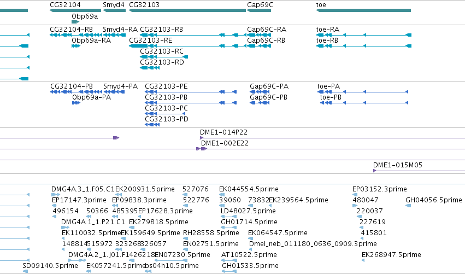The image size is (465, 274).
Task: Select transcript CG32104-RB label
Action: click(71, 30)
